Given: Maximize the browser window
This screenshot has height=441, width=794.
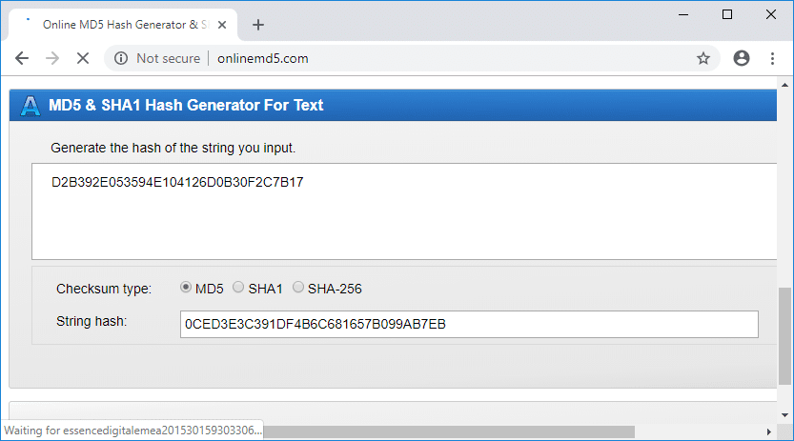Looking at the screenshot, I should tap(727, 14).
